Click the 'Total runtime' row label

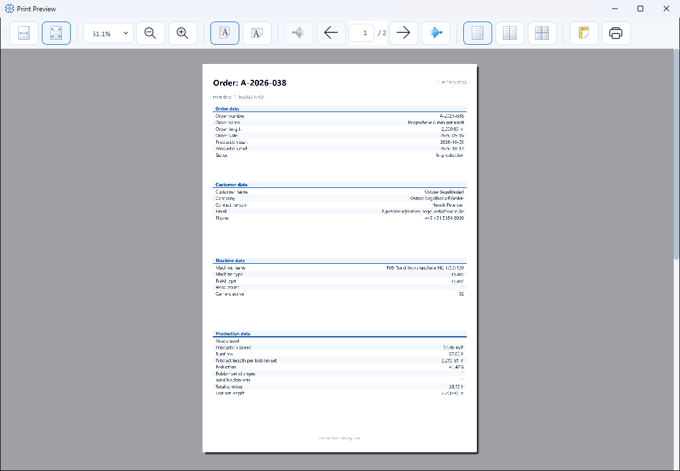coord(229,387)
